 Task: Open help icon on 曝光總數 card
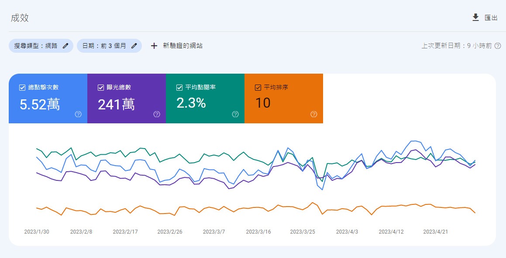[x=157, y=114]
